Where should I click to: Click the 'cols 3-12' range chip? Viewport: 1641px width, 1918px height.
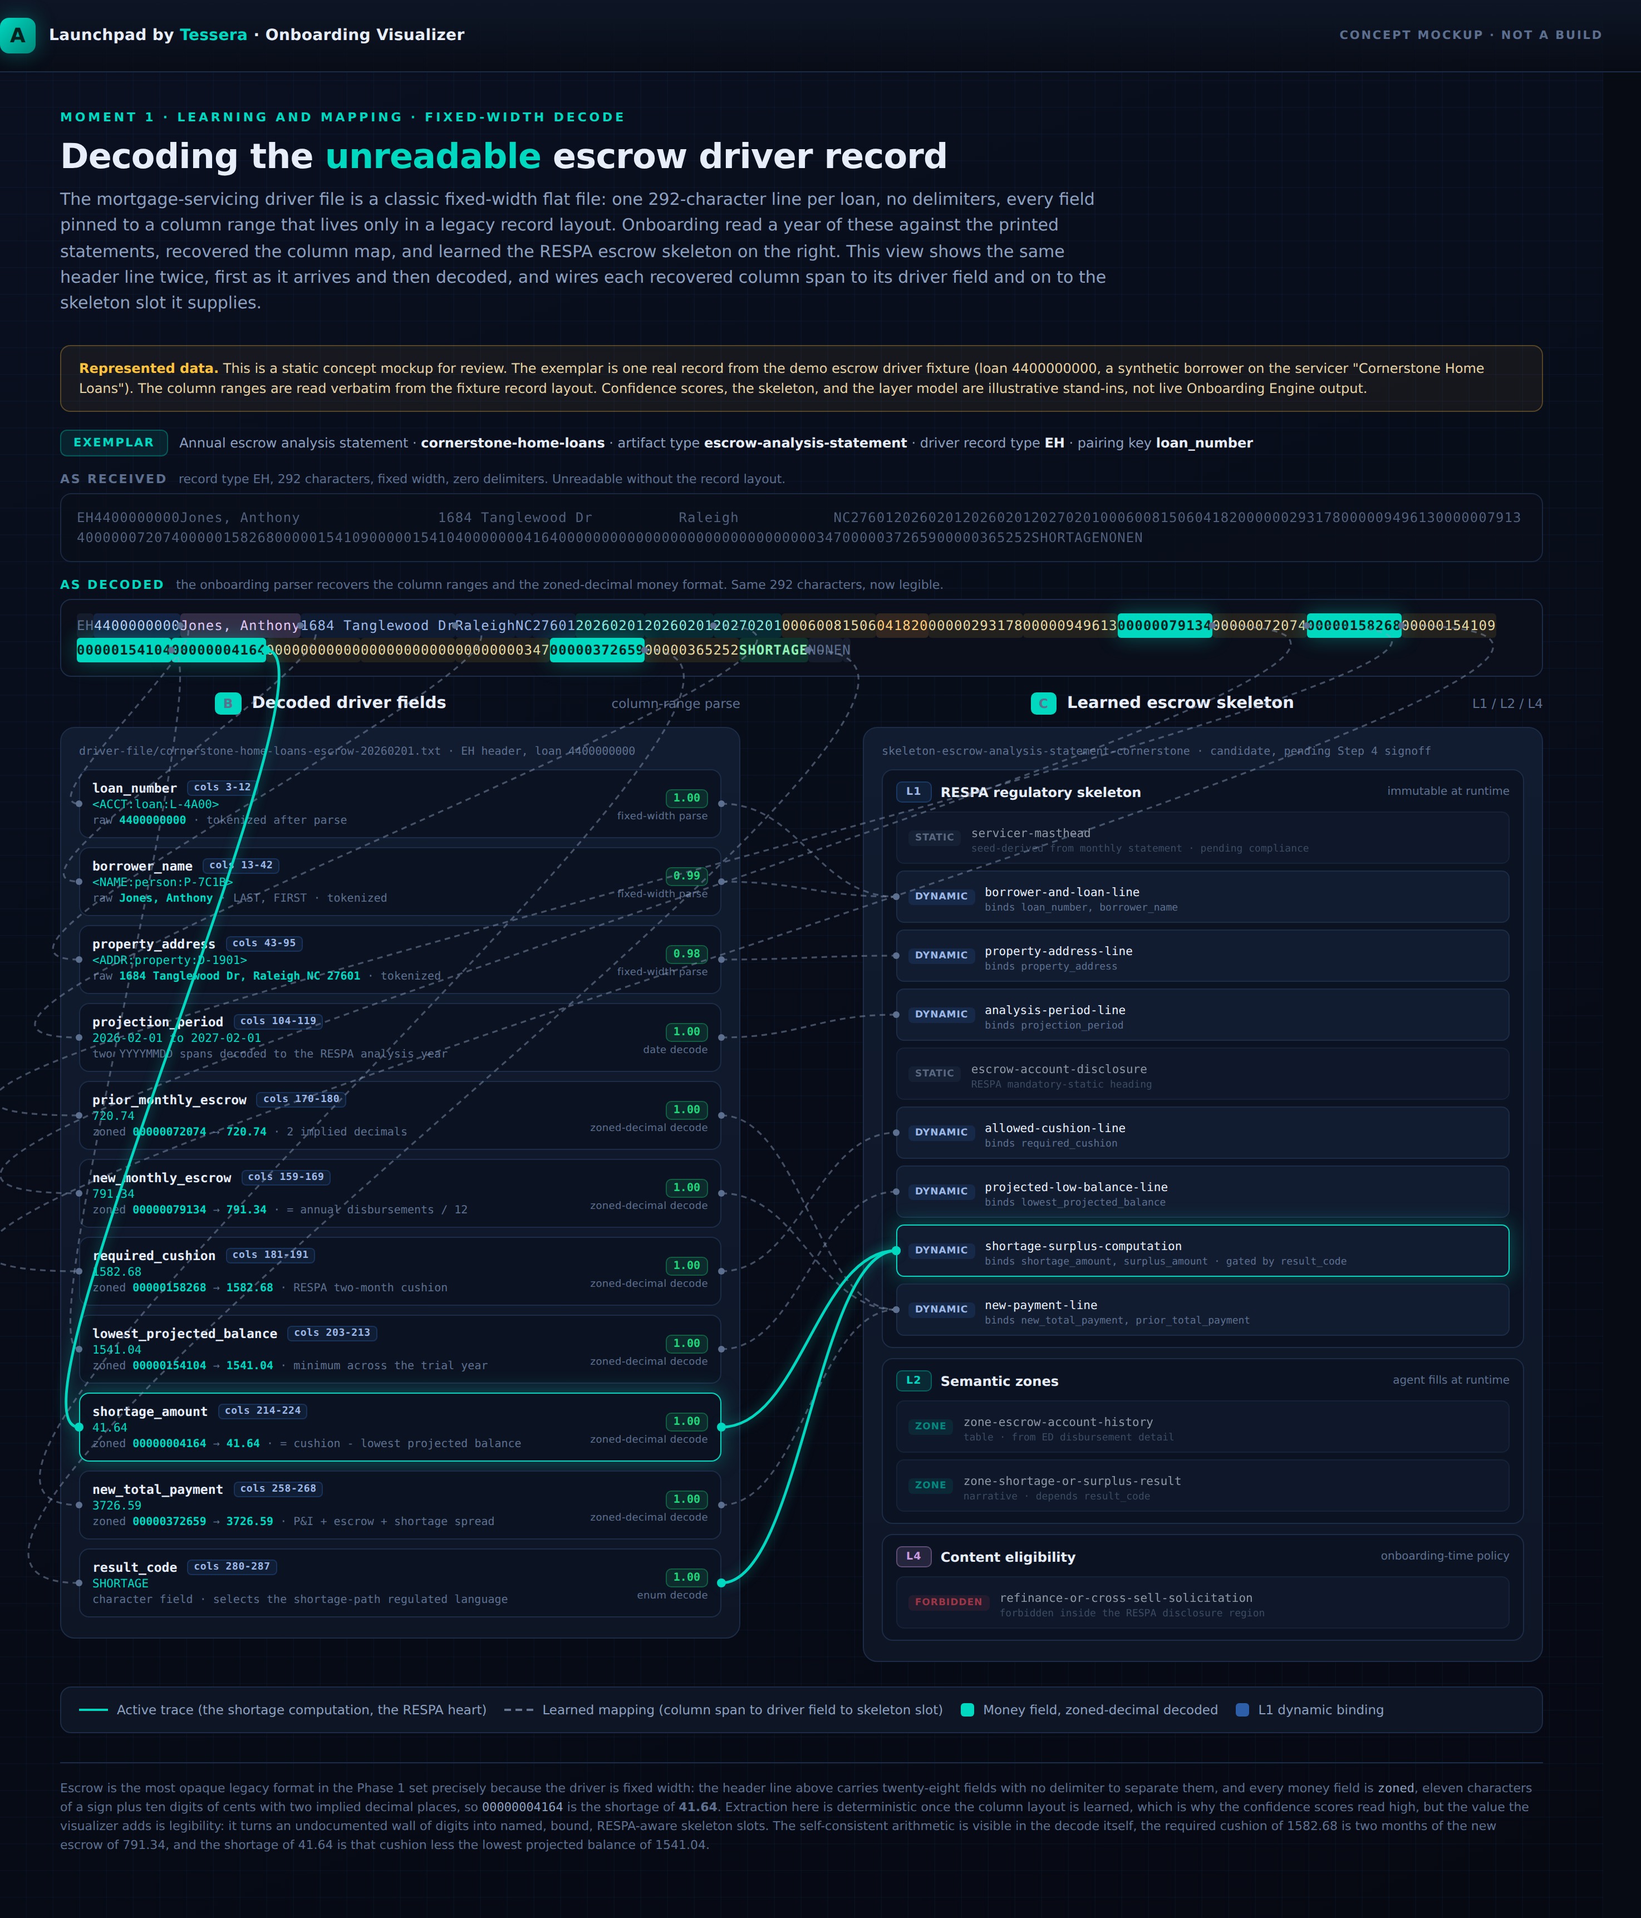[x=222, y=788]
